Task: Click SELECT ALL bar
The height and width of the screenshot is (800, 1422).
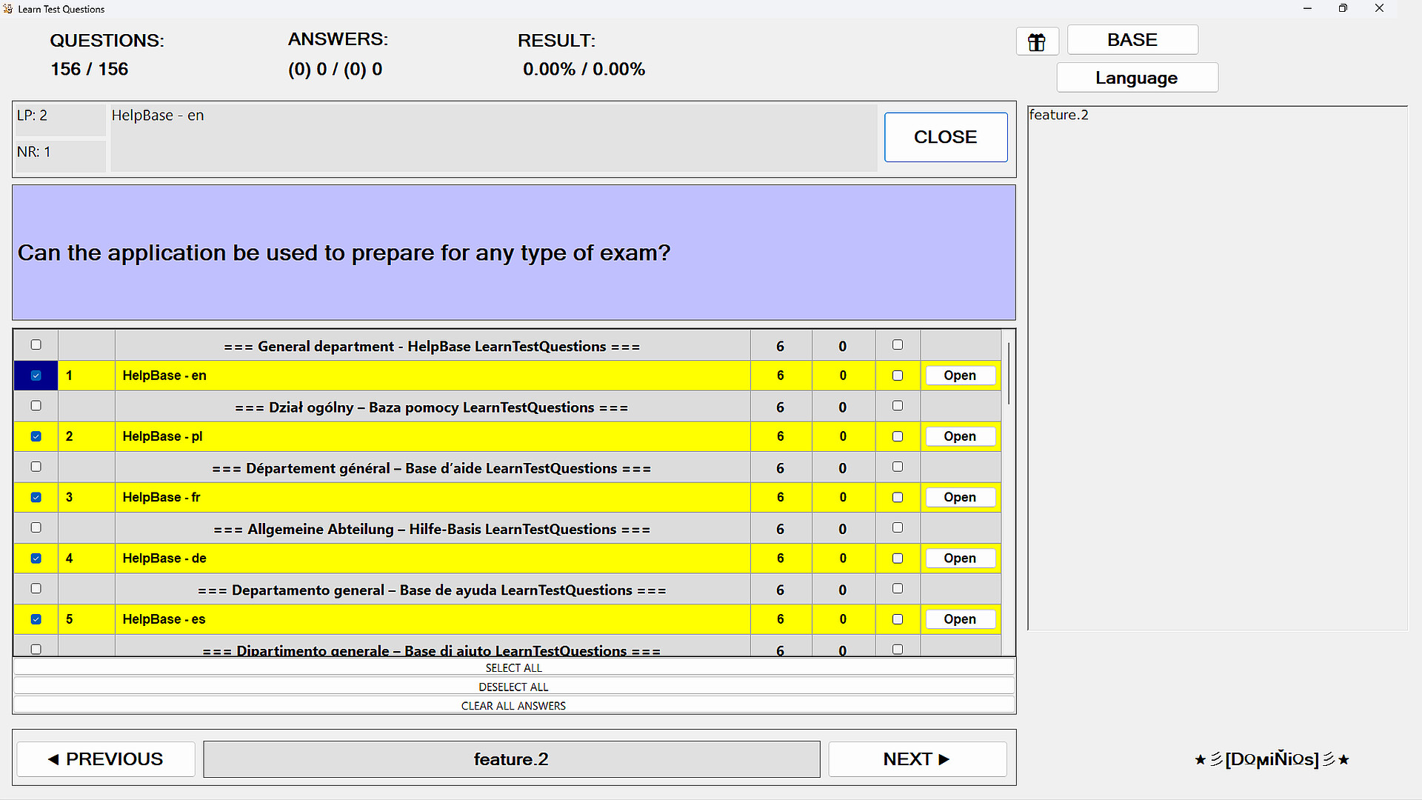Action: [513, 668]
